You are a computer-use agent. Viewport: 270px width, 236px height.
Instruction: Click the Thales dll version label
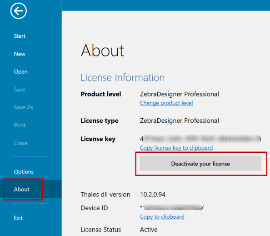[105, 195]
